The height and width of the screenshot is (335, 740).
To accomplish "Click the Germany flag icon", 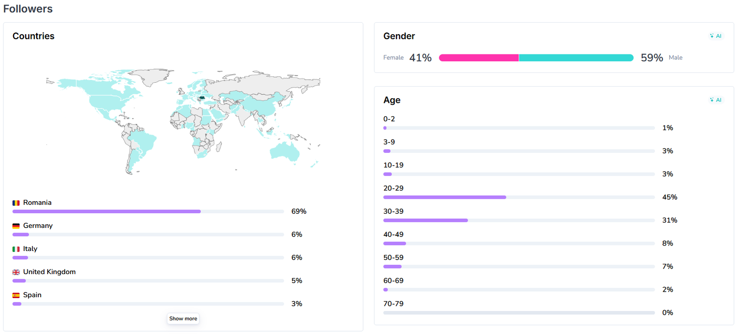I will 16,226.
